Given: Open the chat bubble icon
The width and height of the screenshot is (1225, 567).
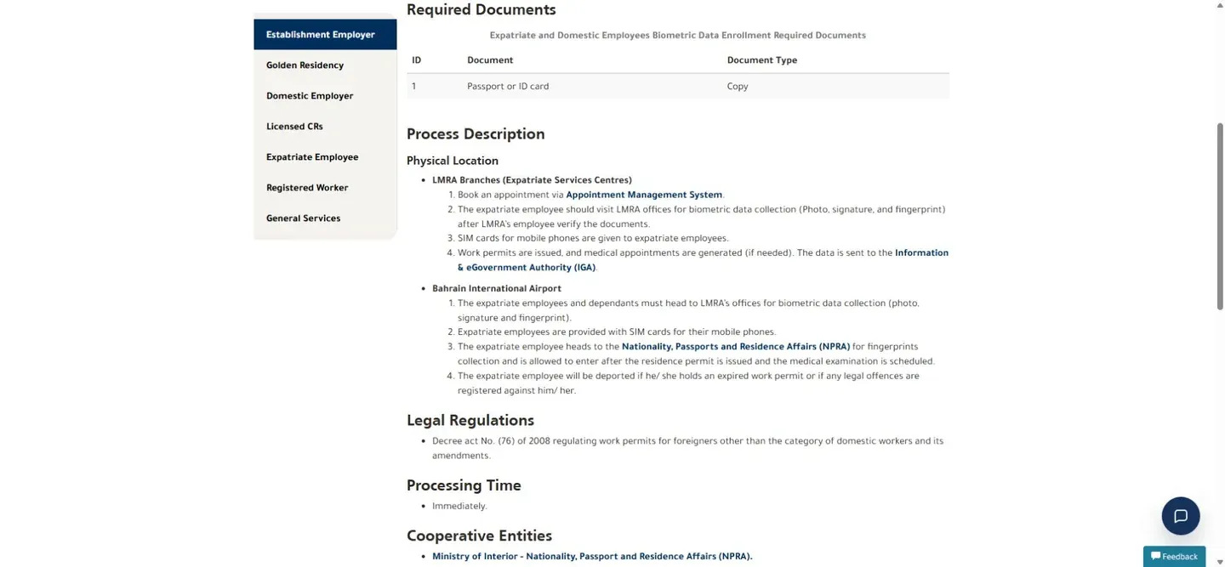Looking at the screenshot, I should (x=1181, y=516).
